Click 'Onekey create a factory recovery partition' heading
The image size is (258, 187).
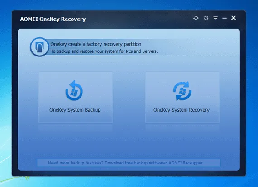point(96,44)
